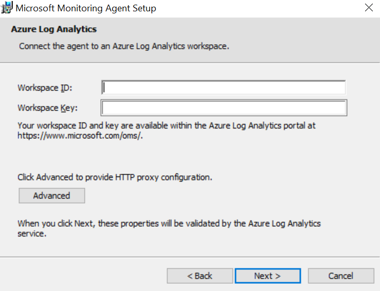
Task: Click the https://www.microsoft.com/oms/ URL text
Action: tap(80, 136)
